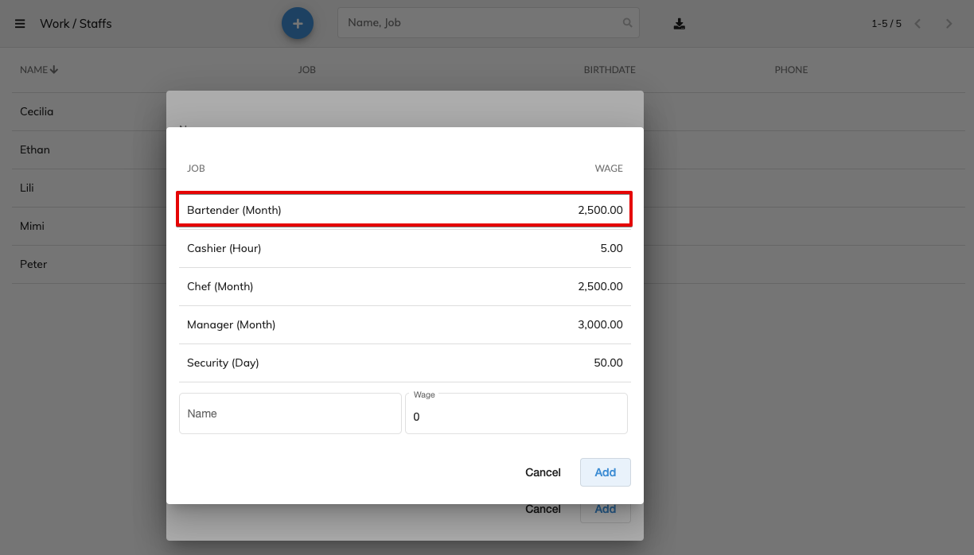Click the blue plus add staff button
Viewport: 974px width, 555px height.
pyautogui.click(x=298, y=24)
